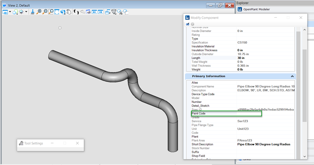Click the scroll-down arrow in Modify Component
314x165 pixels.
click(304, 157)
